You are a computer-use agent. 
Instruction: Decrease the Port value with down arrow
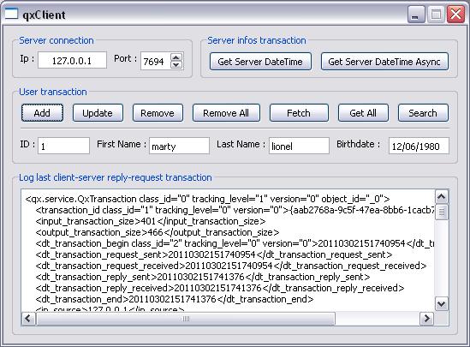click(x=176, y=64)
